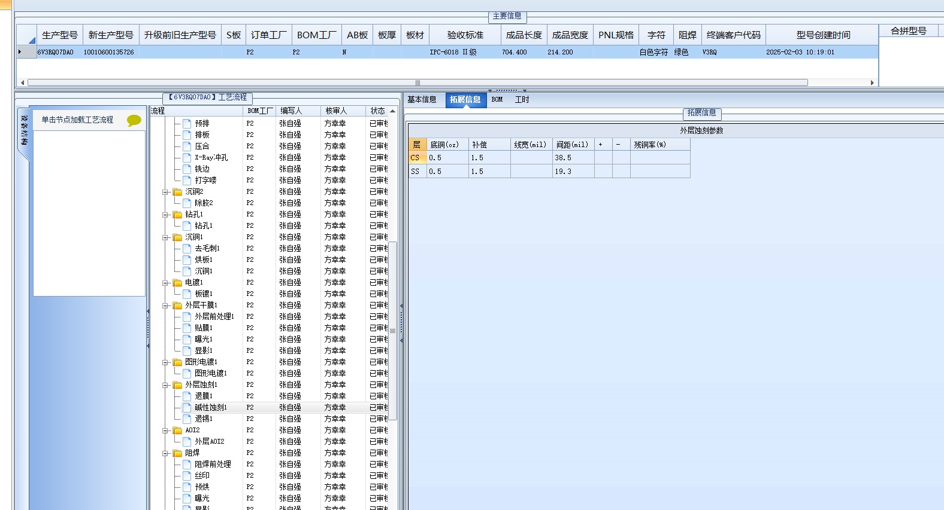Open the 工时 tab

522,100
